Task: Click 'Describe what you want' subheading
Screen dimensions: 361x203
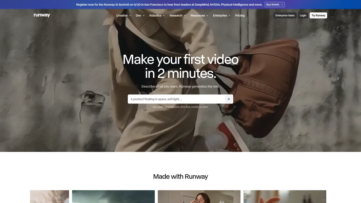Action: tap(180, 86)
